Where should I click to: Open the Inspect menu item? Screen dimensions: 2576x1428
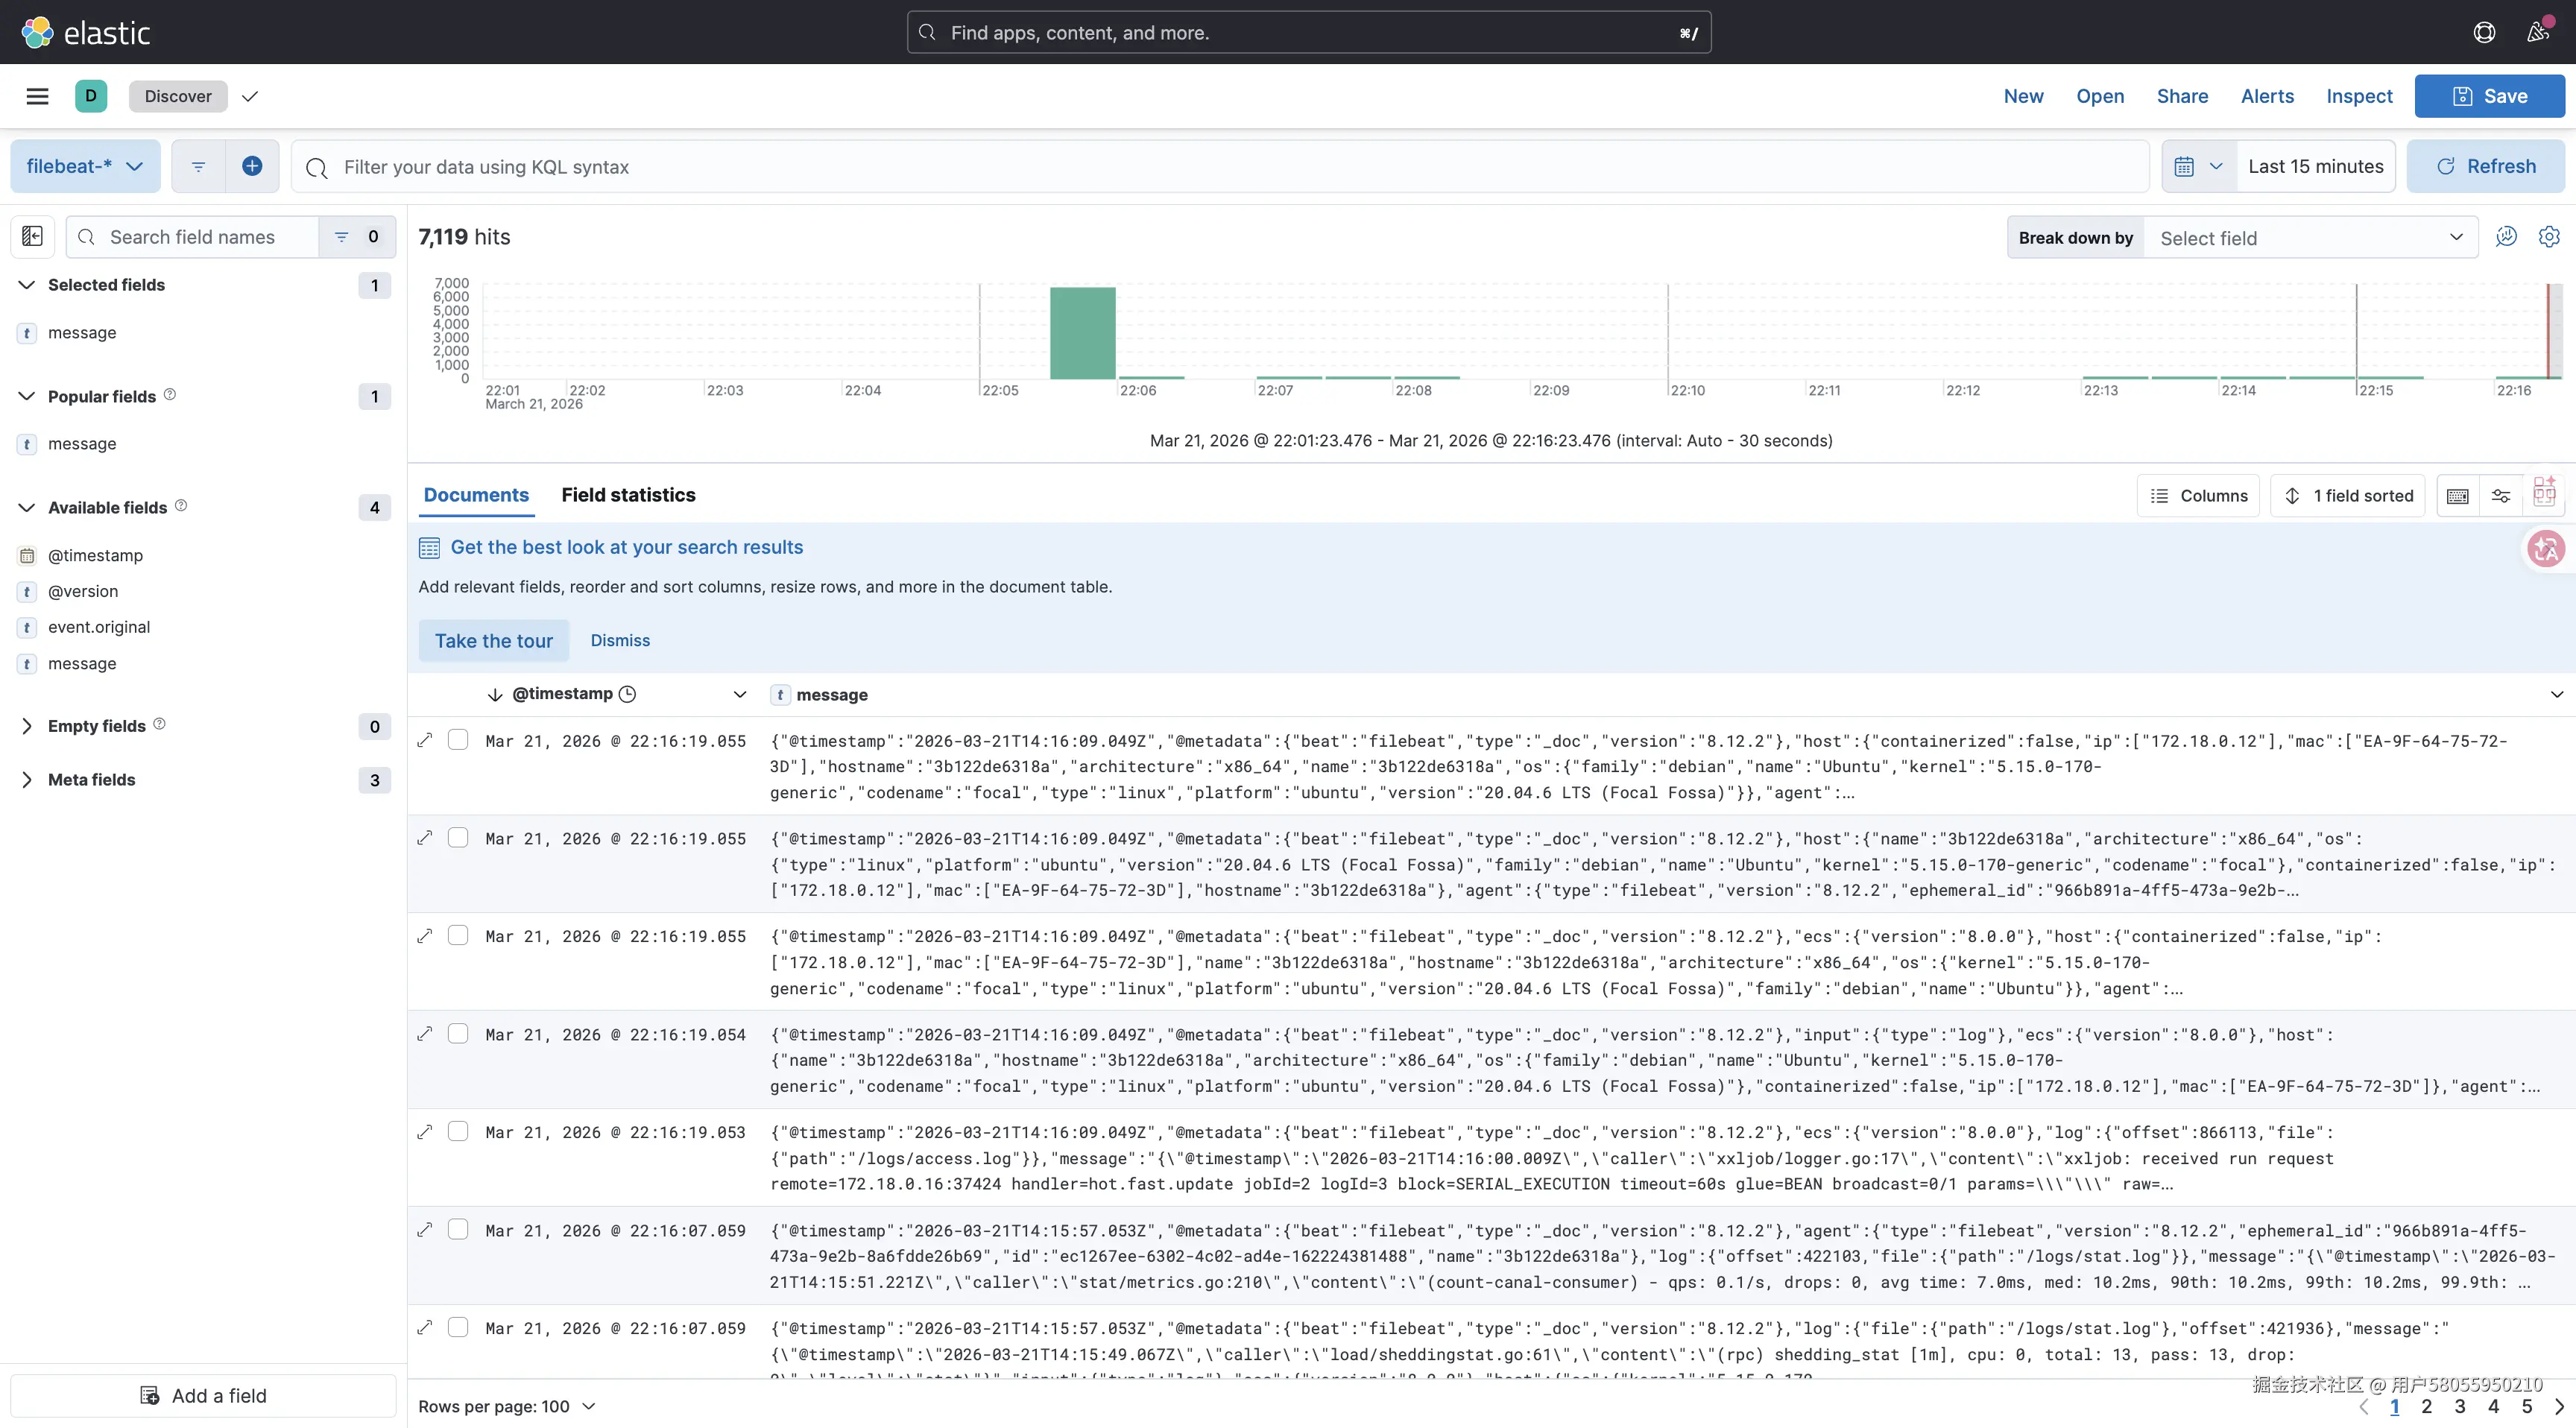point(2359,96)
